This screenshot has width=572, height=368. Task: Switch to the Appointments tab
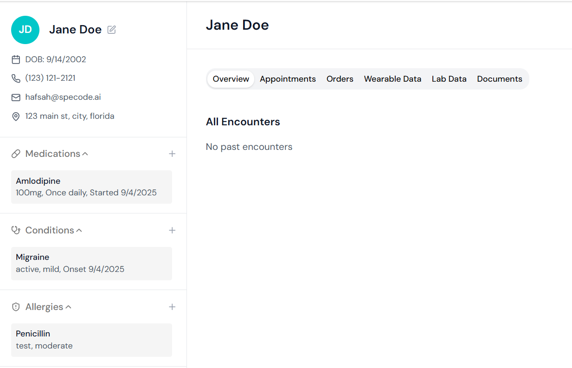288,79
